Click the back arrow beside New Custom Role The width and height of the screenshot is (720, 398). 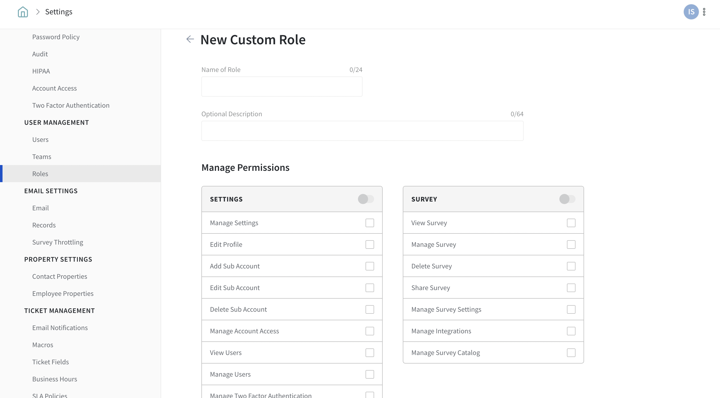190,39
